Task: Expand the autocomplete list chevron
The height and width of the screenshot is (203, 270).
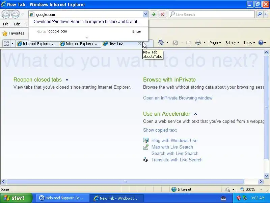Action: (x=87, y=38)
